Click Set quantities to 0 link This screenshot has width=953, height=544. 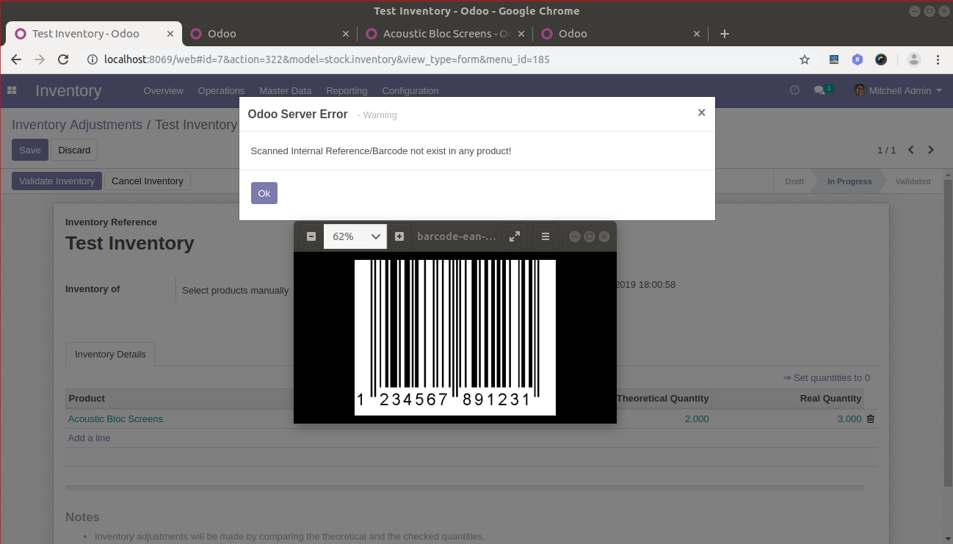[x=827, y=378]
